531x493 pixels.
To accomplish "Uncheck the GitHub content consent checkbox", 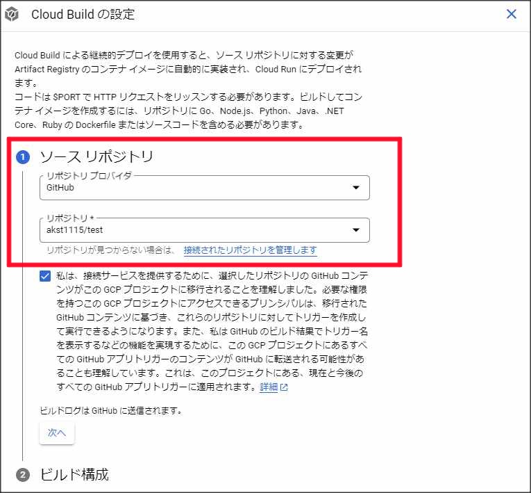I will (x=45, y=276).
